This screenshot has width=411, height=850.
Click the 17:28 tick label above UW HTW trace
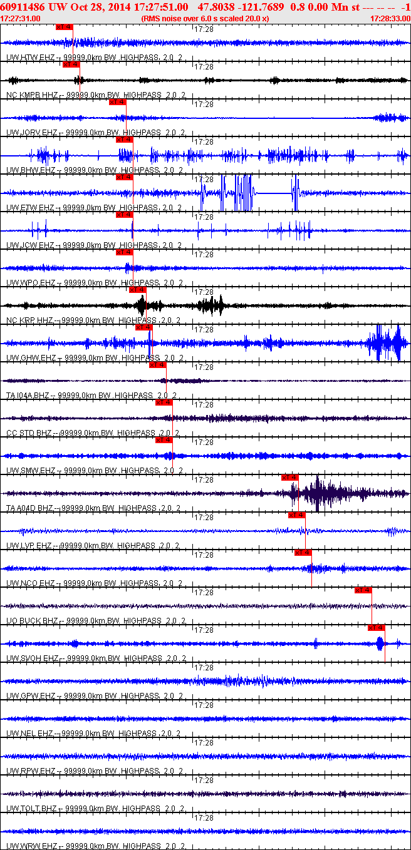[x=204, y=29]
